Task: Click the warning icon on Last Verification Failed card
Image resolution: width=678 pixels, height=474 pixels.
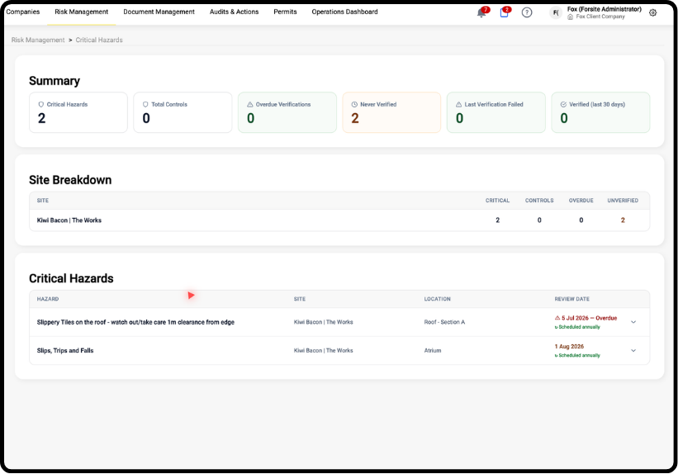Action: tap(459, 104)
